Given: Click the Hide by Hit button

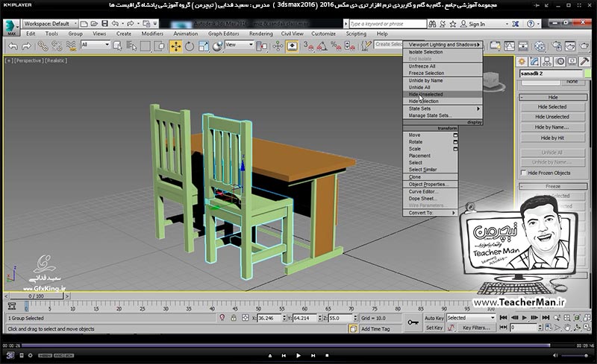Looking at the screenshot, I should point(552,138).
